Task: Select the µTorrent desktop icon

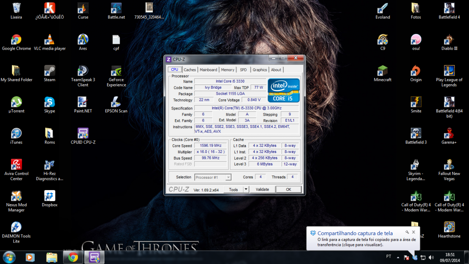Action: pyautogui.click(x=16, y=104)
